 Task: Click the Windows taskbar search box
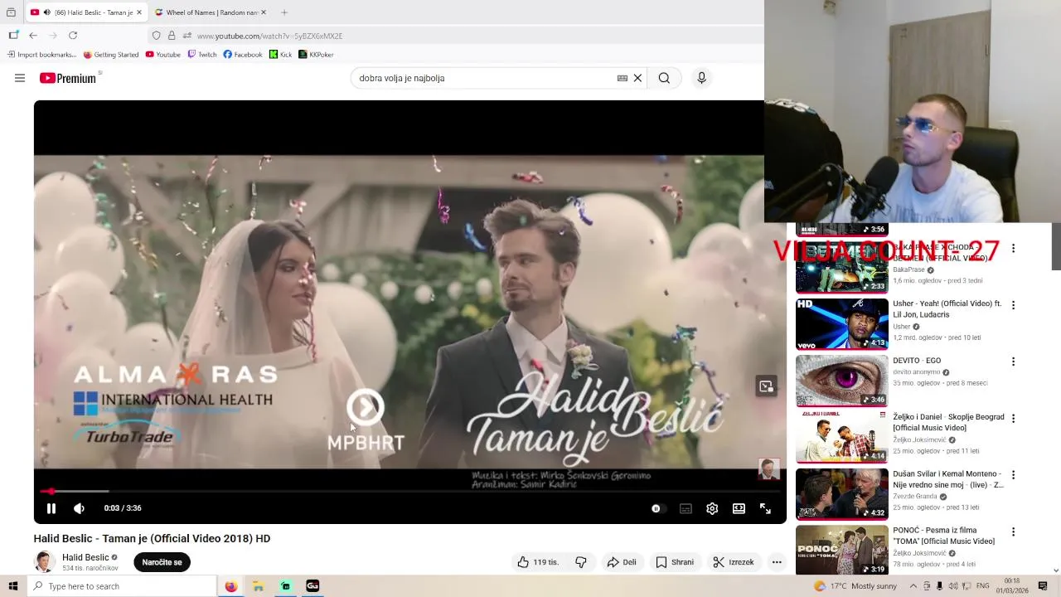coord(121,586)
